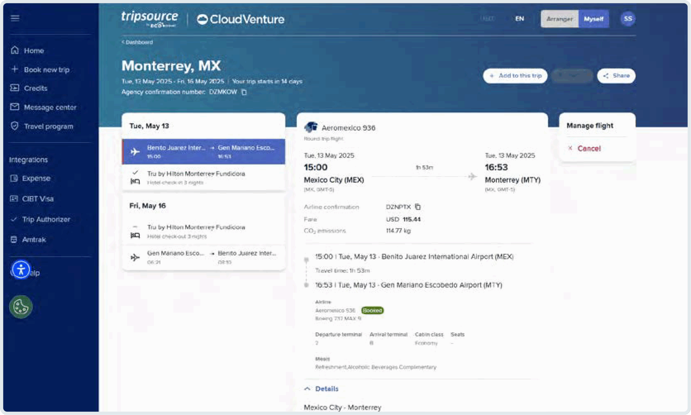Click the Monterrey, MX trip title
Screen dimensions: 691x415
click(171, 66)
